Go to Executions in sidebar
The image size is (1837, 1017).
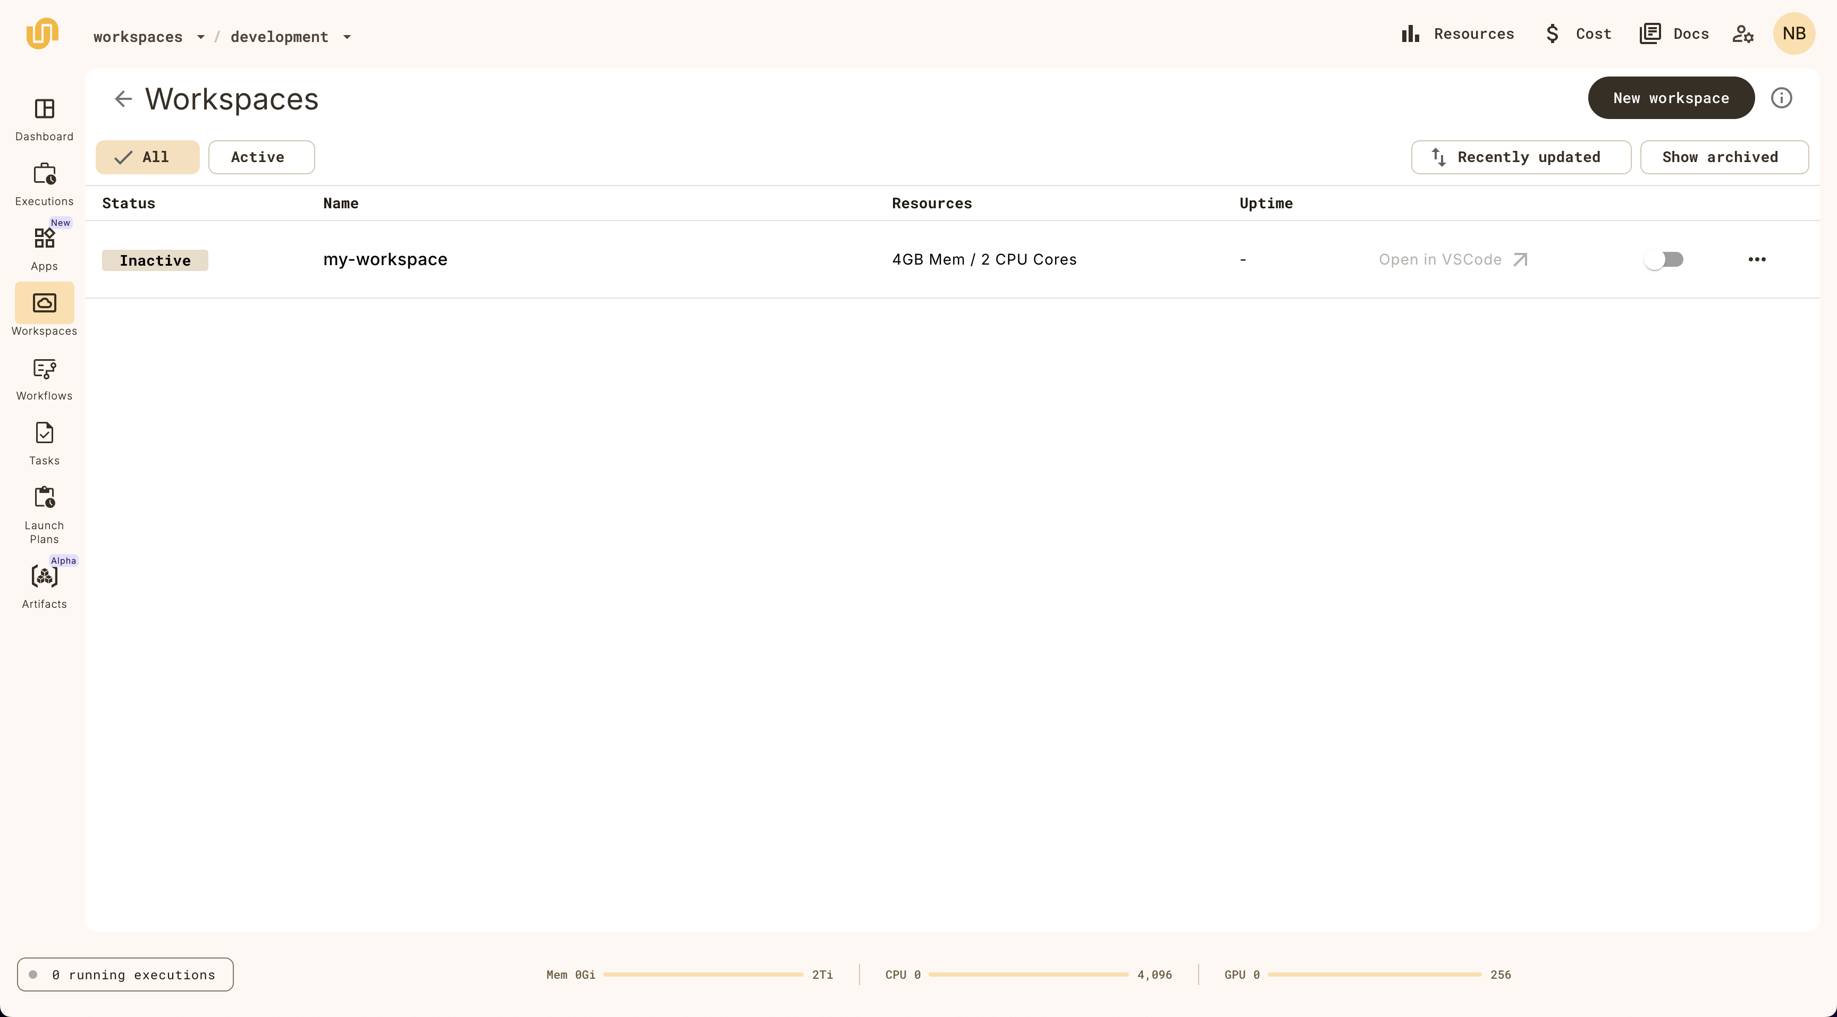44,175
